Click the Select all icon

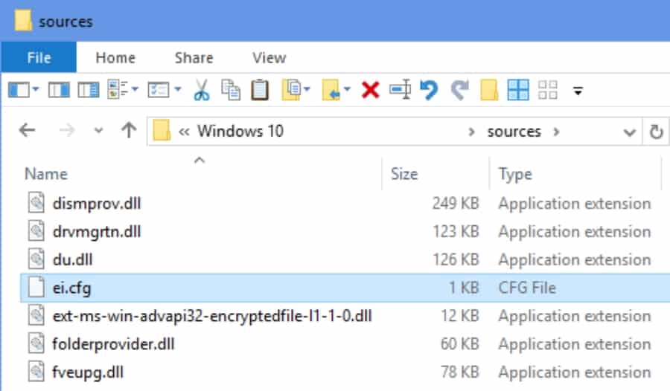tap(518, 90)
